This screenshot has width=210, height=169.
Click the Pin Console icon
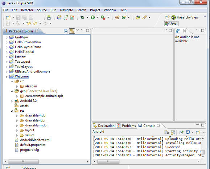[x=181, y=132]
